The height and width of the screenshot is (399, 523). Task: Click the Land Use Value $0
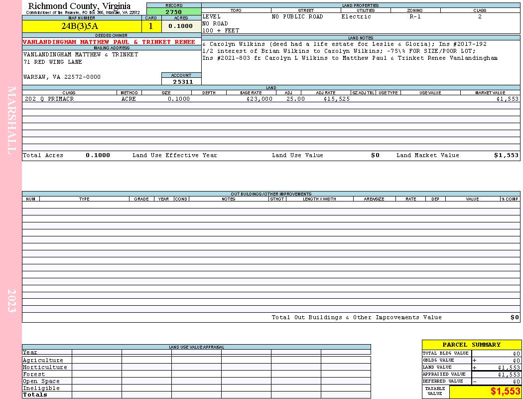(375, 155)
